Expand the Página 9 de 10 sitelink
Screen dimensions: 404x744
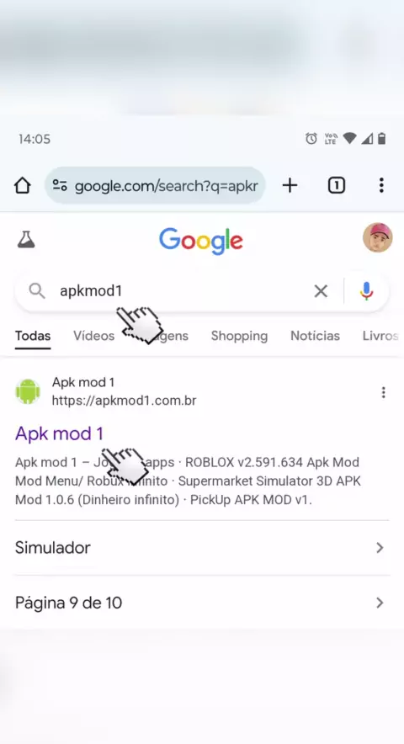(x=202, y=603)
